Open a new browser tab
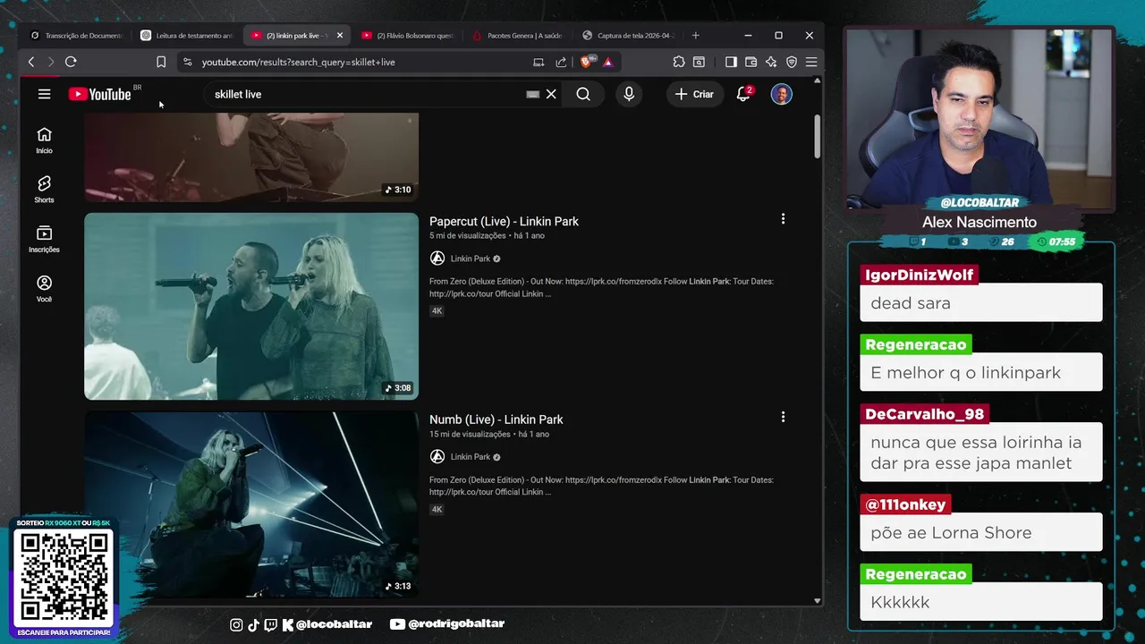 (x=696, y=36)
